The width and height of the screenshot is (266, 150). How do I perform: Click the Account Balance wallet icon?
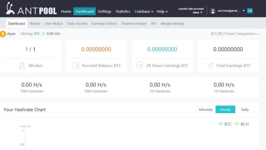76,66
